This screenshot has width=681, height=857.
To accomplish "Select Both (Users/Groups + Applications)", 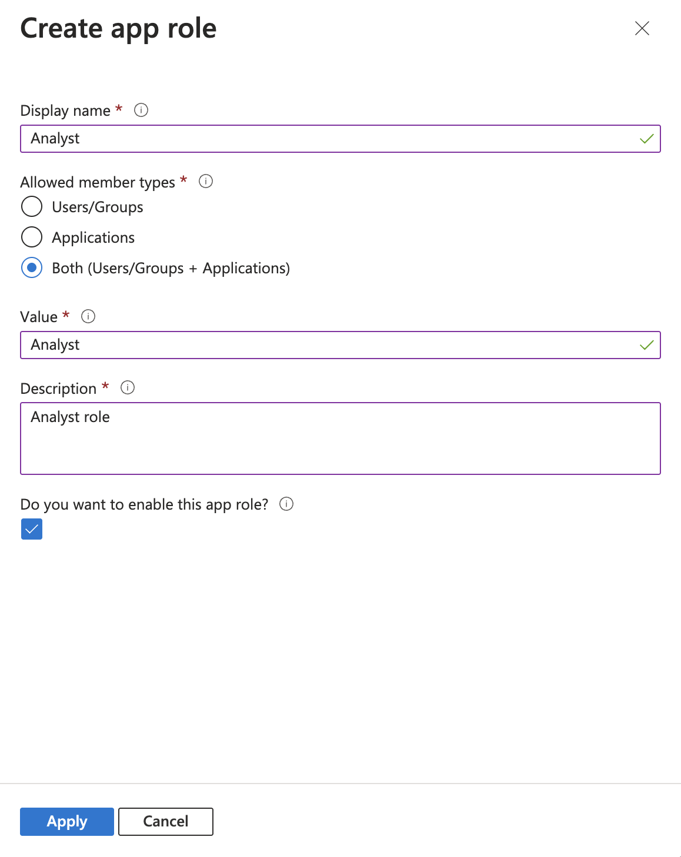I will point(32,267).
